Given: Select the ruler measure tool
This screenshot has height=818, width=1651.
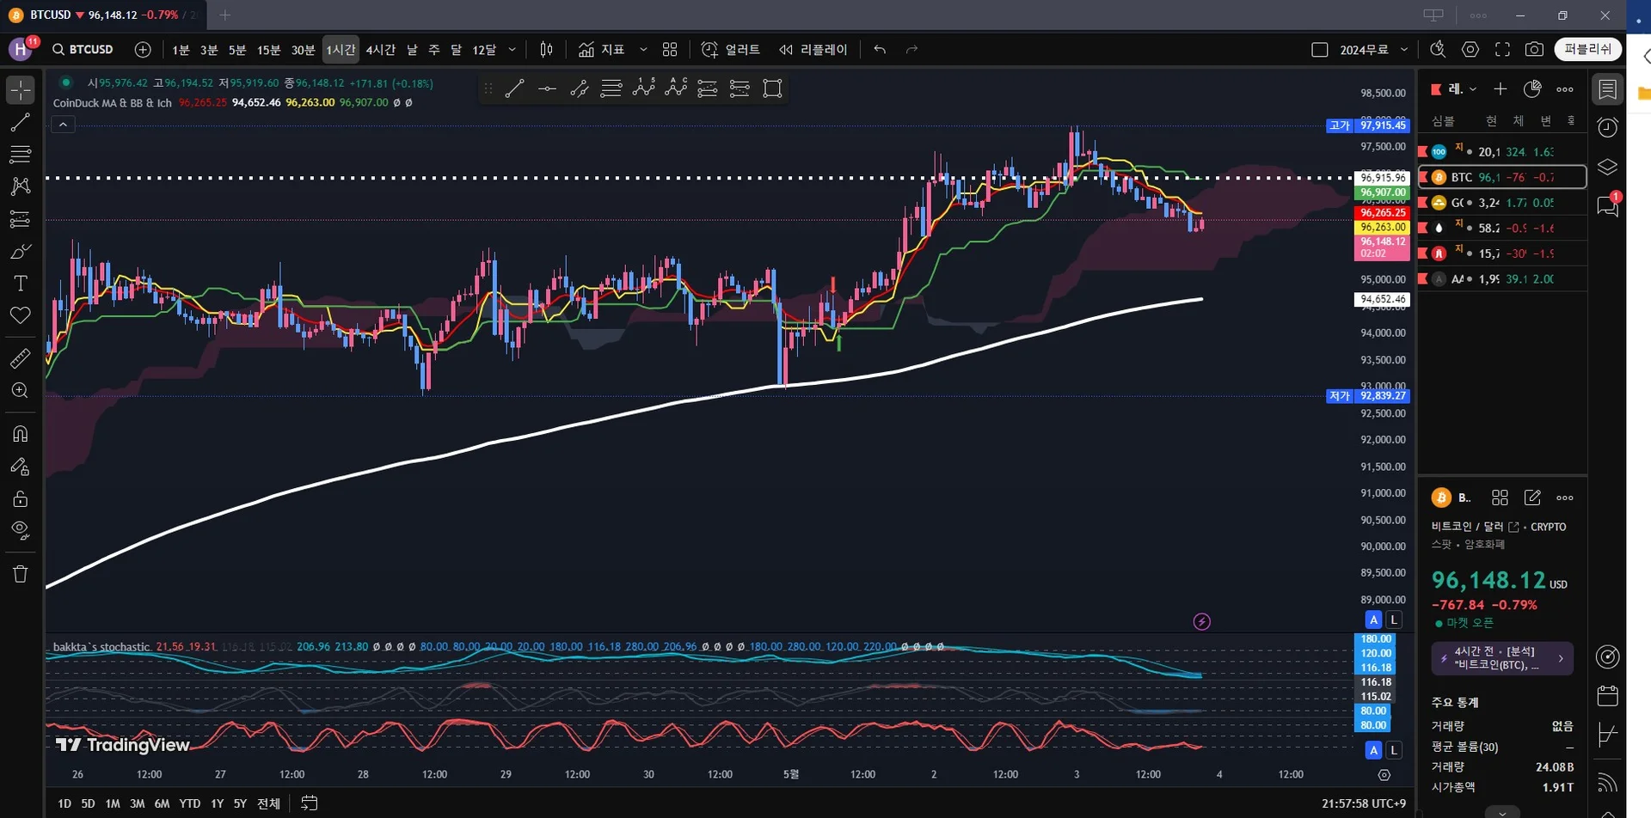Looking at the screenshot, I should (x=20, y=358).
